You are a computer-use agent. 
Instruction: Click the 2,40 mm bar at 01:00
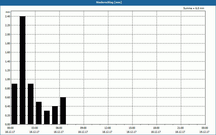[x=23, y=70]
